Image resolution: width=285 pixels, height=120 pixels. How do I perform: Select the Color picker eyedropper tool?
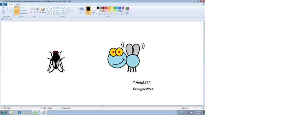click(34, 12)
